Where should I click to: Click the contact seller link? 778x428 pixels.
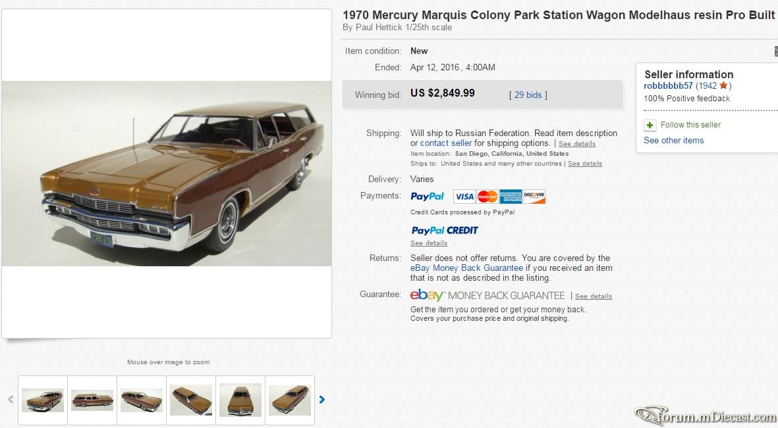[x=446, y=143]
